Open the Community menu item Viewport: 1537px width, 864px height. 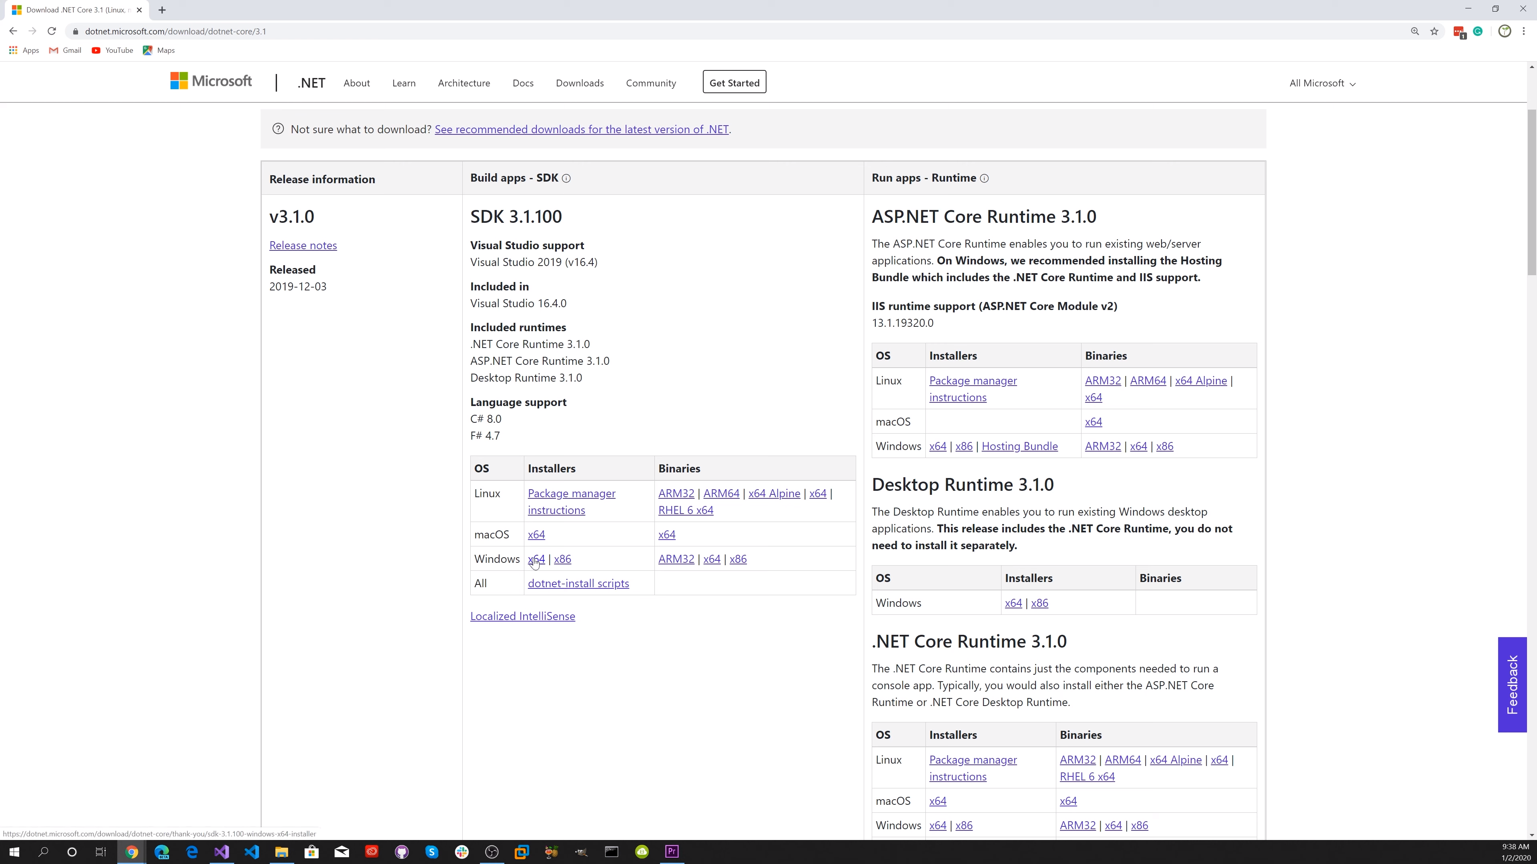pos(651,83)
